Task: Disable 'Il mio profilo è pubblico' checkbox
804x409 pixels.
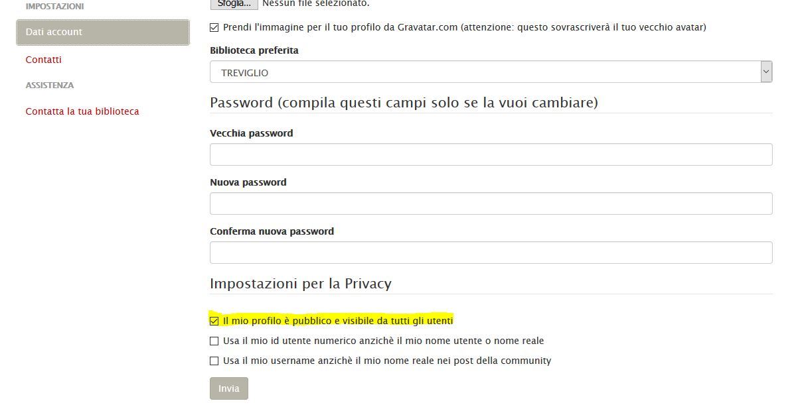Action: click(214, 320)
